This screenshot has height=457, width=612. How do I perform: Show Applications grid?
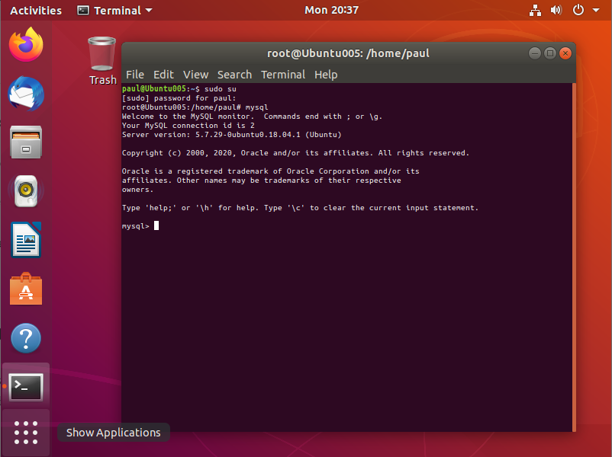click(26, 433)
